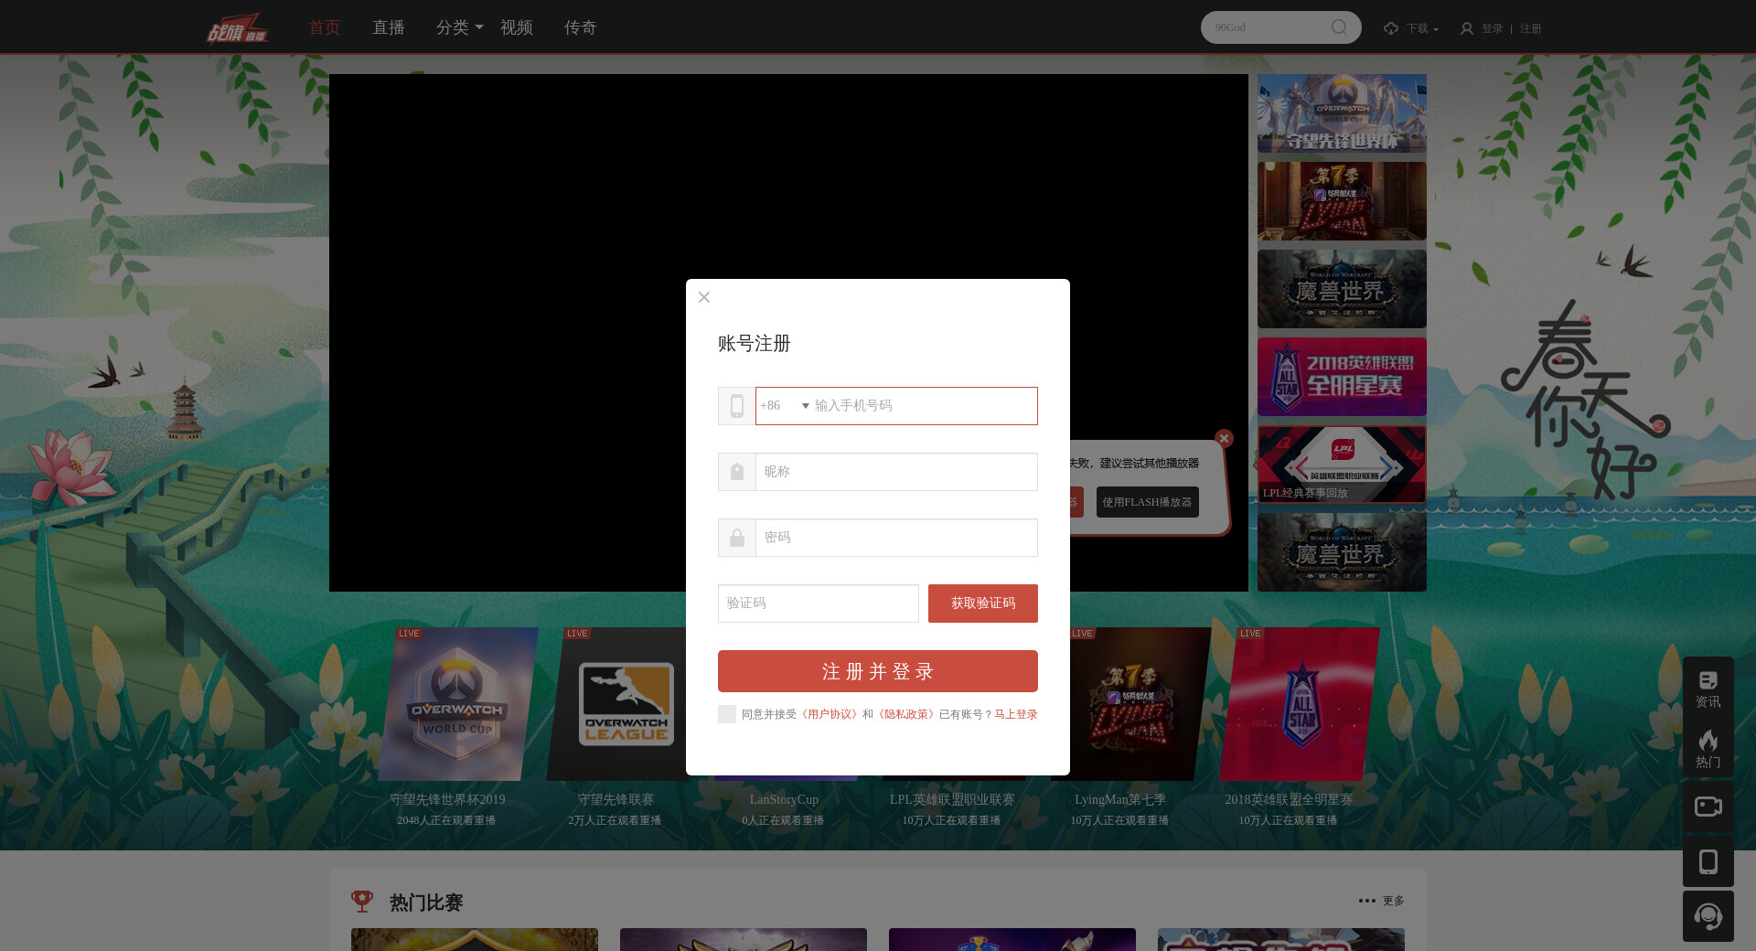1756x951 pixels.
Task: Check the agree to user agreement box
Action: coord(727,714)
